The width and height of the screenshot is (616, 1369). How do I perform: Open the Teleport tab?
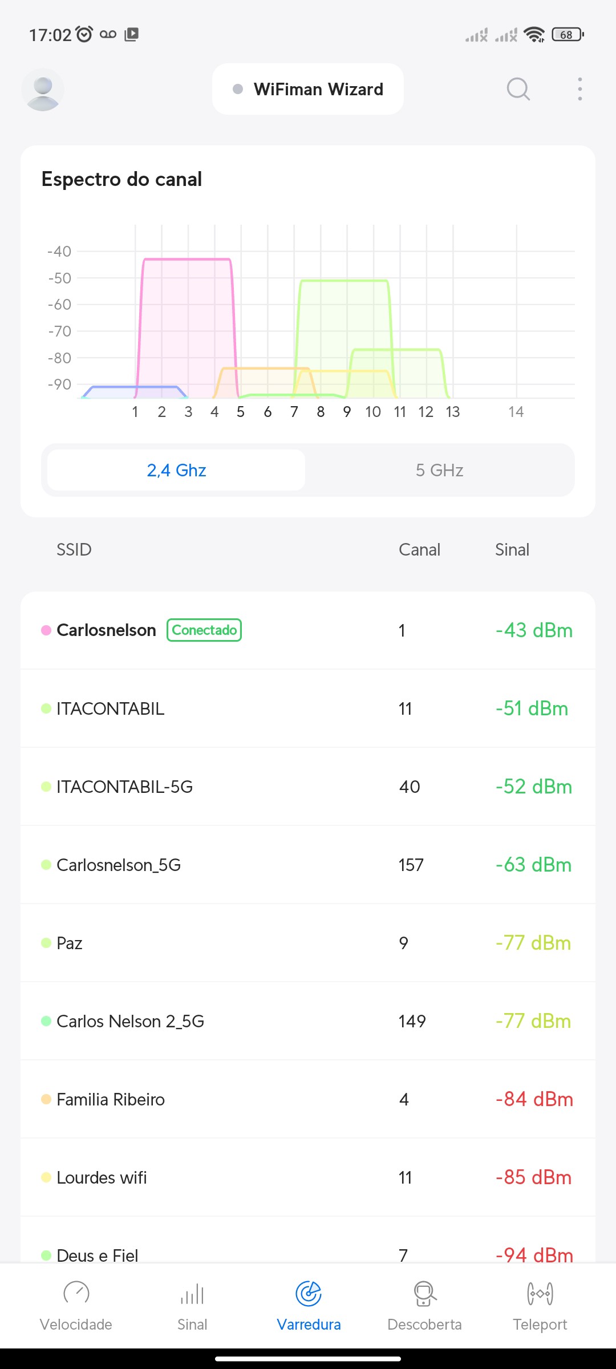(540, 1304)
